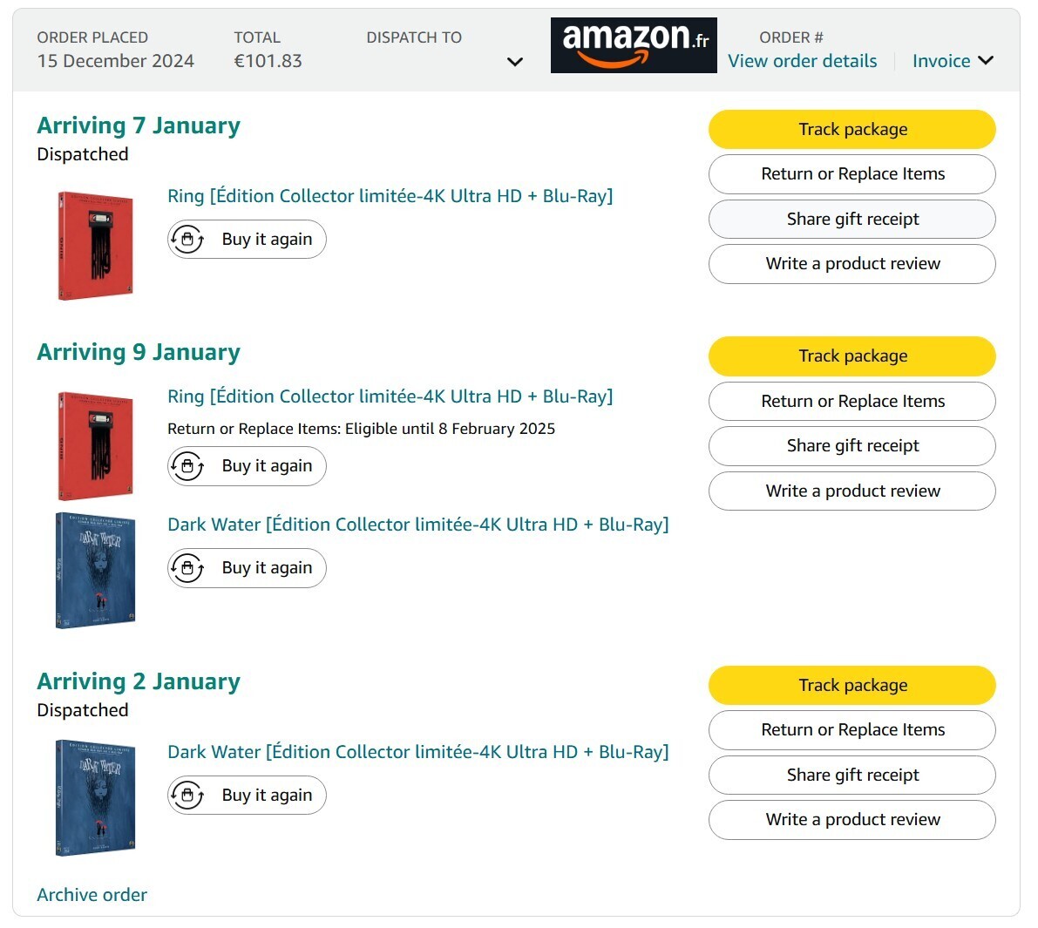The height and width of the screenshot is (928, 1038).
Task: Track package arriving 7 January
Action: coord(852,129)
